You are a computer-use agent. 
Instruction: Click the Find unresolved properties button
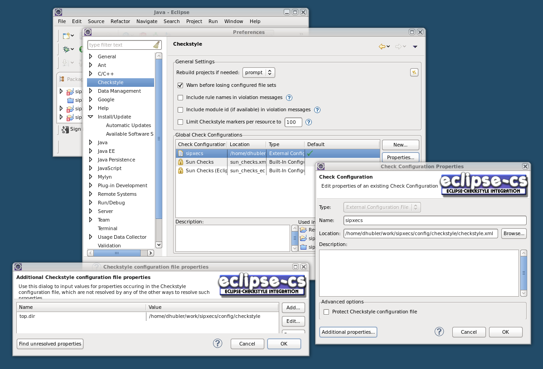(x=50, y=344)
